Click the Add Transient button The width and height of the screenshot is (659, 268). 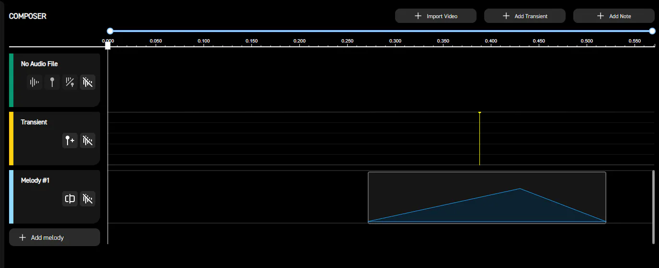(x=525, y=16)
